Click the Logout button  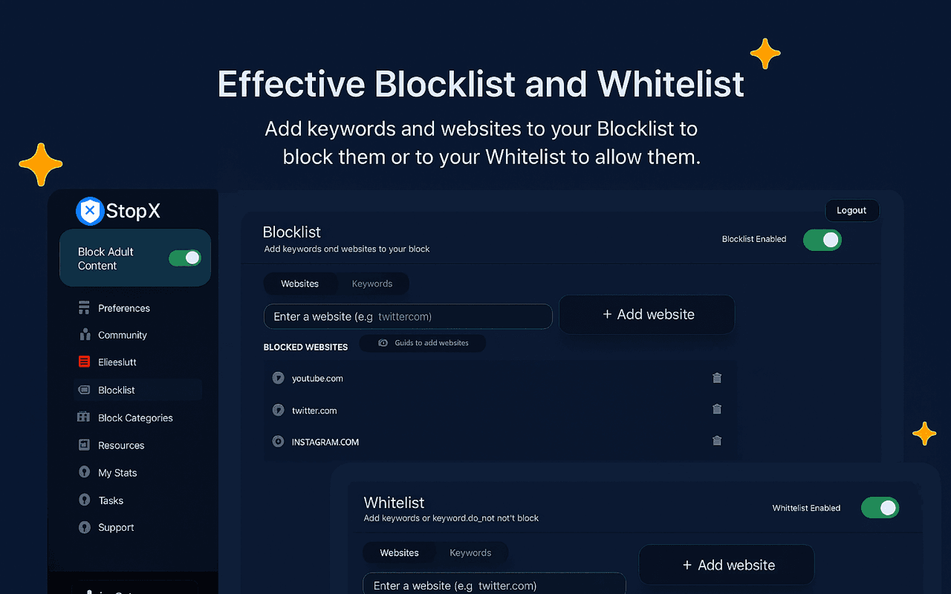(x=851, y=210)
